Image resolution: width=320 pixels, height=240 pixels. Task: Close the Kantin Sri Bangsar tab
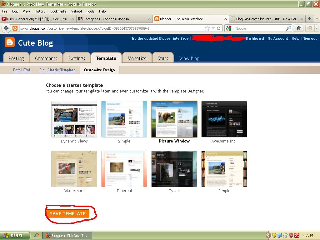(x=149, y=19)
